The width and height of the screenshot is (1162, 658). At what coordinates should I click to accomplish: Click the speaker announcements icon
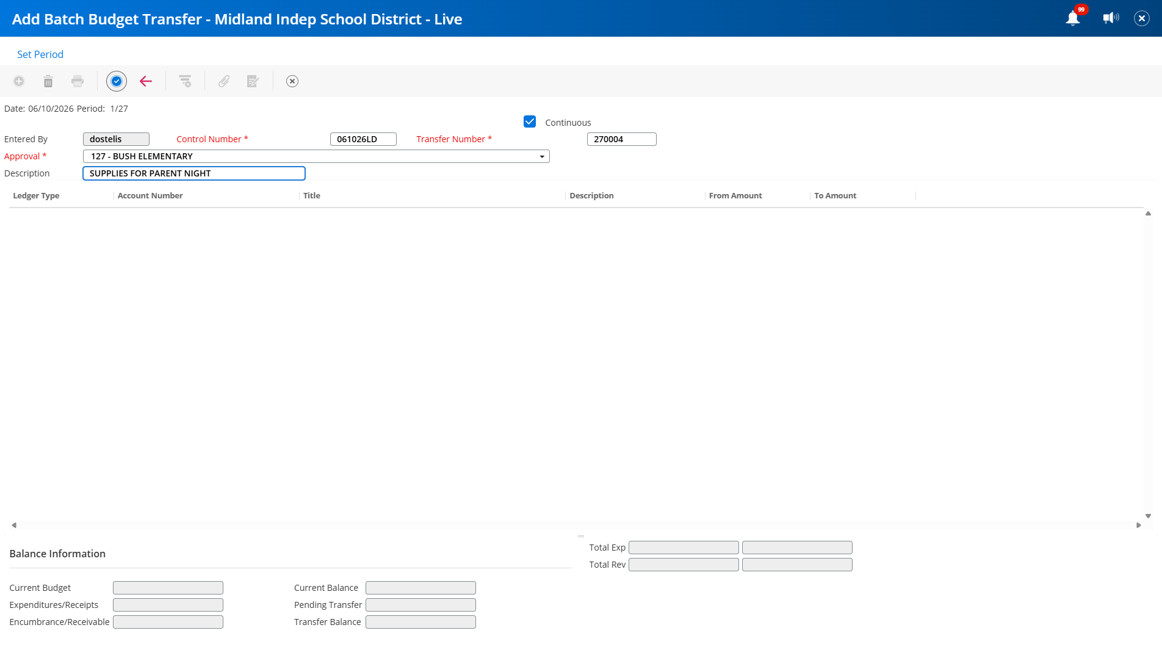(1111, 18)
